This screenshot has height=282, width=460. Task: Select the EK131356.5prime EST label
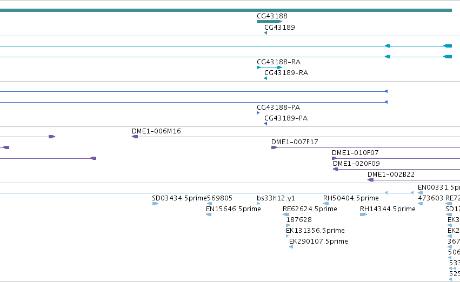315,231
